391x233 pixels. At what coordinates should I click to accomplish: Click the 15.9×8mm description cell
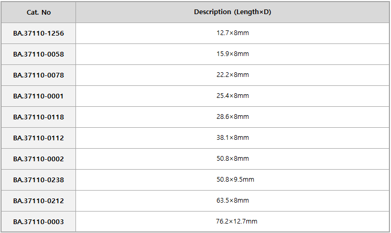click(x=232, y=54)
